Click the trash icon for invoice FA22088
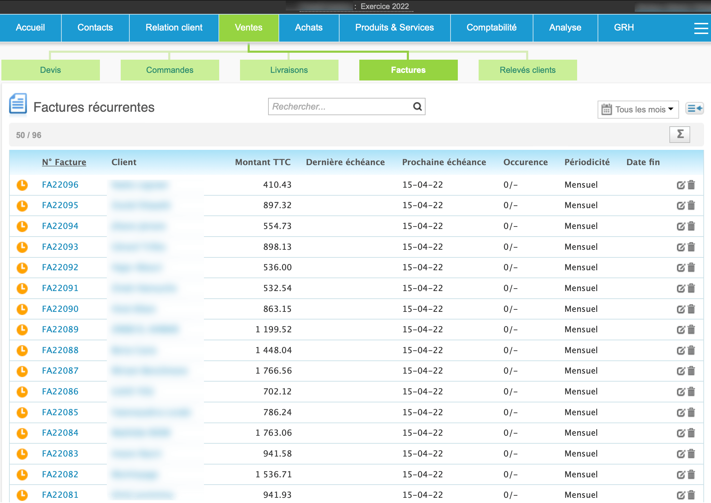 (x=691, y=350)
